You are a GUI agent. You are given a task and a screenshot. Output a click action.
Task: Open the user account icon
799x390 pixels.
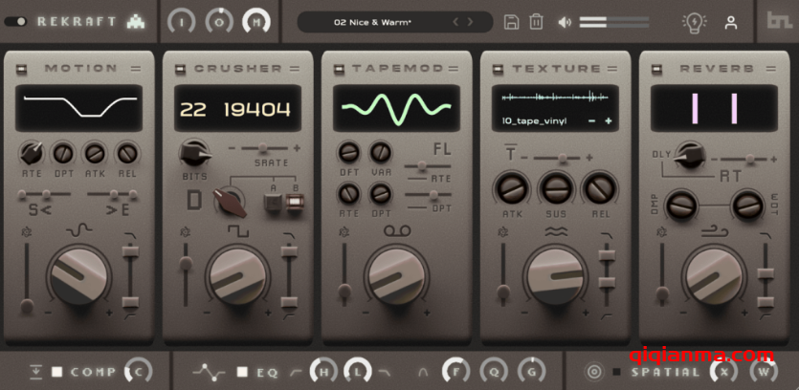coord(731,22)
